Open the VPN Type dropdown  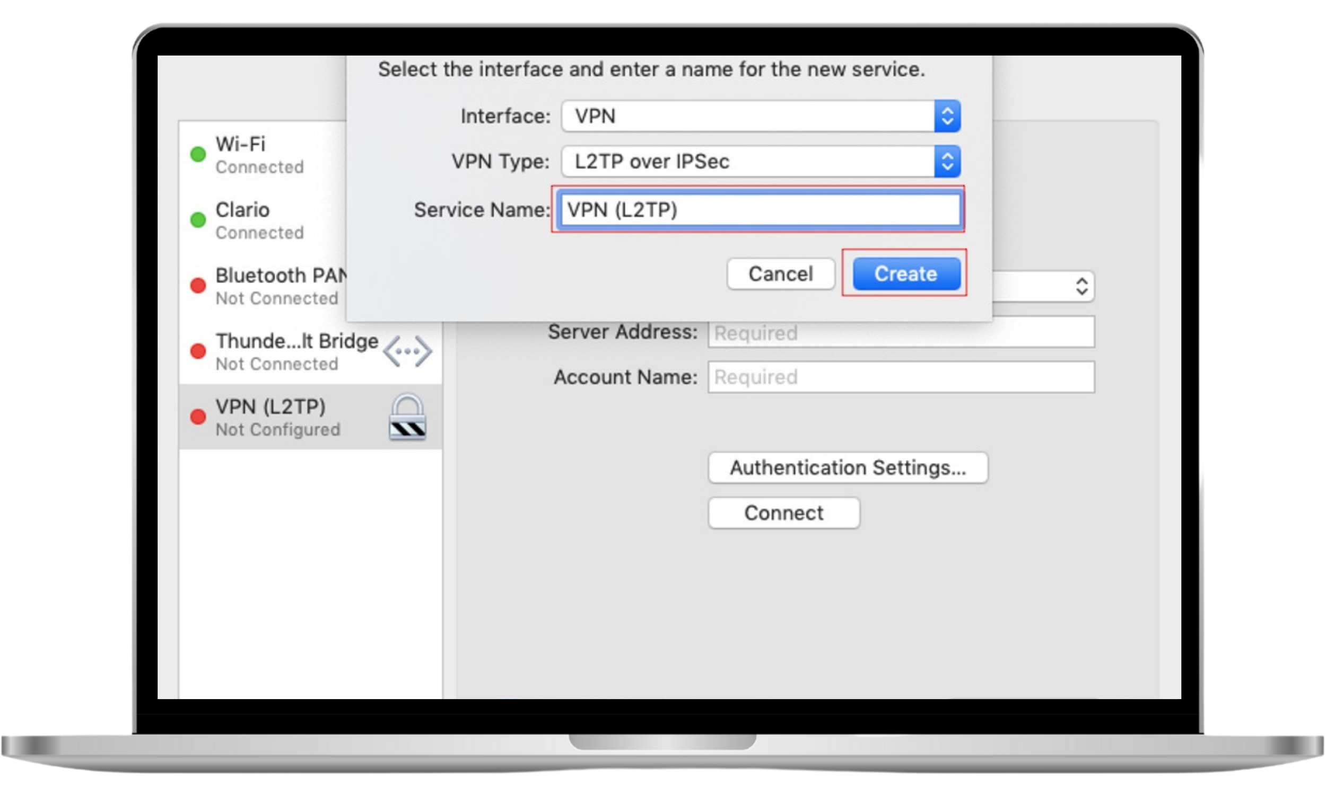tap(751, 162)
